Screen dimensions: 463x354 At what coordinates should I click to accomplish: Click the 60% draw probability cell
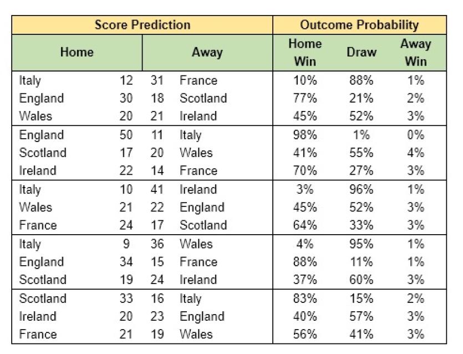coord(360,280)
